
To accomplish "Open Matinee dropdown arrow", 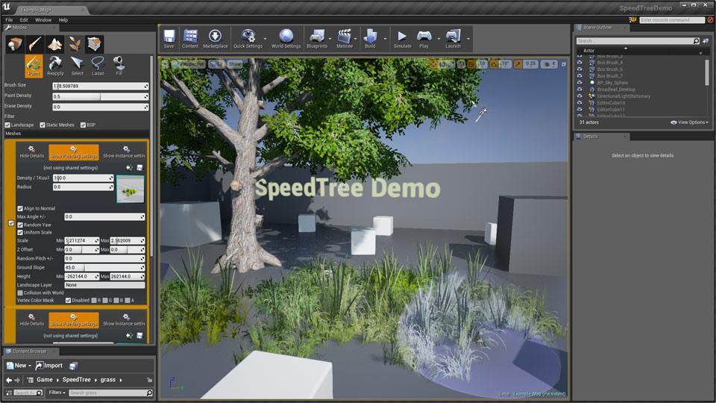I will tap(356, 39).
